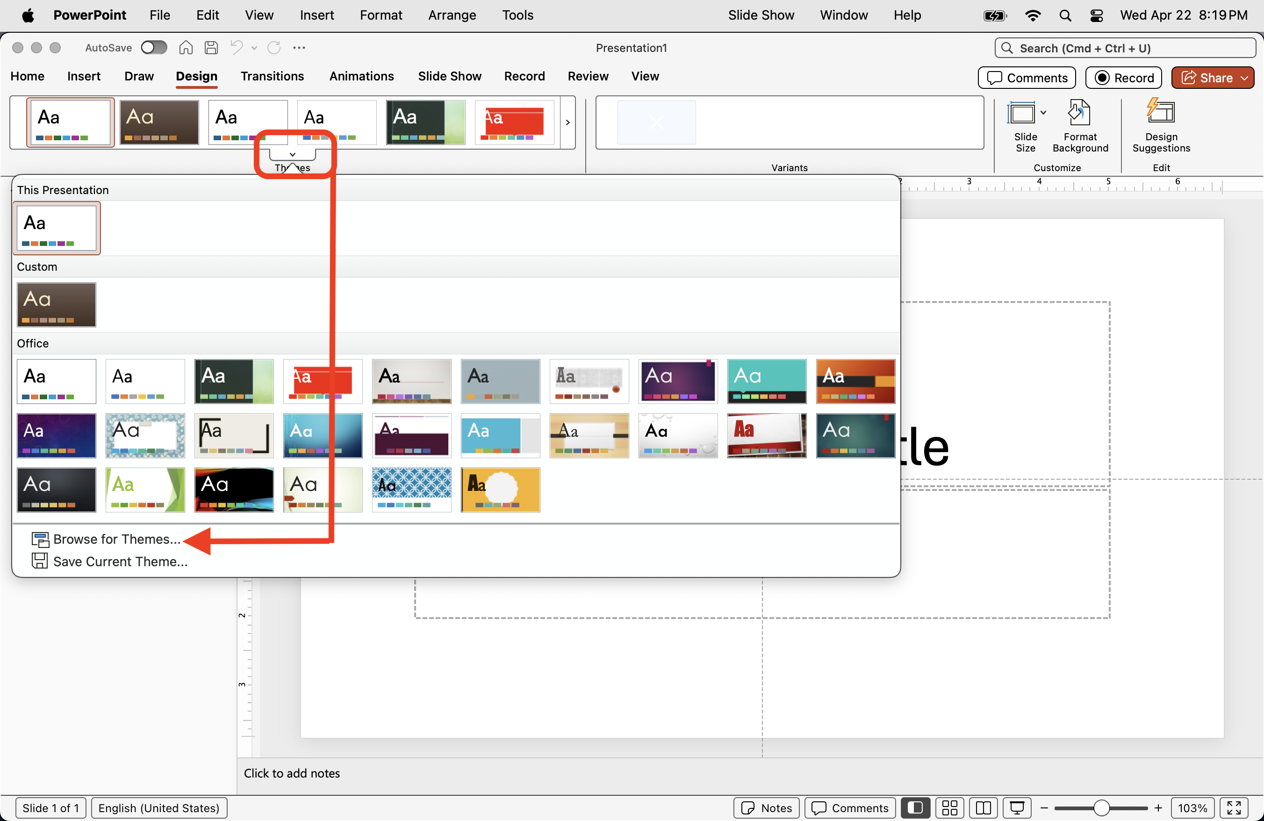
Task: Choose the orange Office theme in first row
Action: pyautogui.click(x=855, y=382)
